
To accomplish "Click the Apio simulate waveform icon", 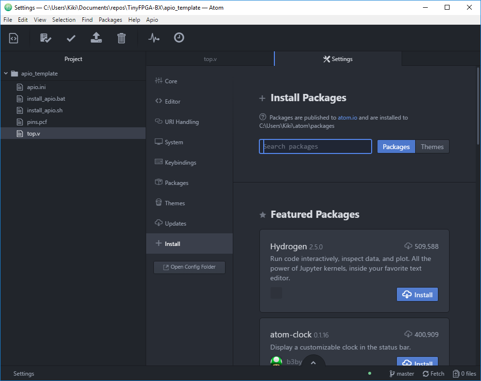I will pyautogui.click(x=154, y=38).
